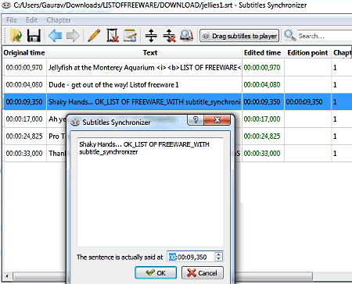Select the pencil edit tool
This screenshot has width=352, height=284.
pyautogui.click(x=94, y=36)
